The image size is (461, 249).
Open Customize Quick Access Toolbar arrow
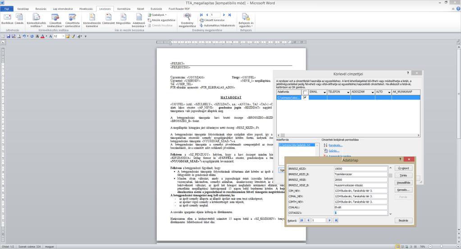(x=86, y=36)
